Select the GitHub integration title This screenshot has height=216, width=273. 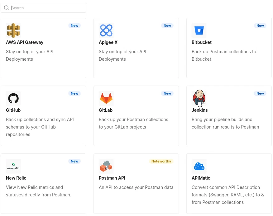(x=13, y=110)
